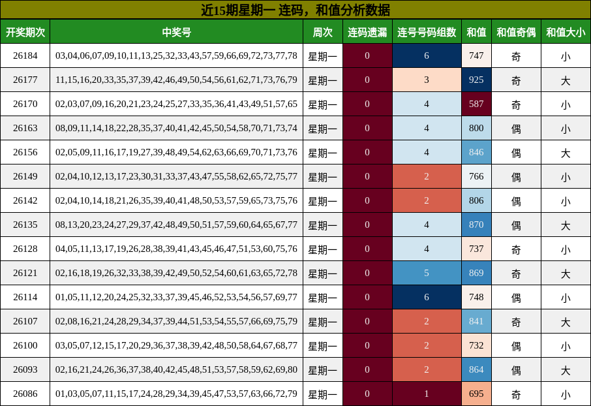This screenshot has height=406, width=591.
Task: Click winning numbers starting 02,08,16,21,24
Action: point(176,322)
